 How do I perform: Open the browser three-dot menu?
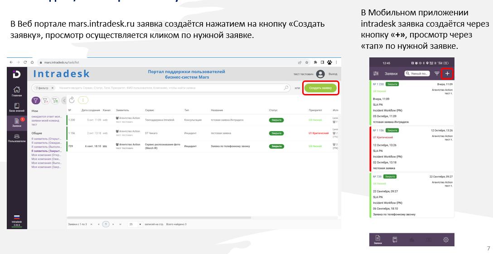[x=336, y=62]
